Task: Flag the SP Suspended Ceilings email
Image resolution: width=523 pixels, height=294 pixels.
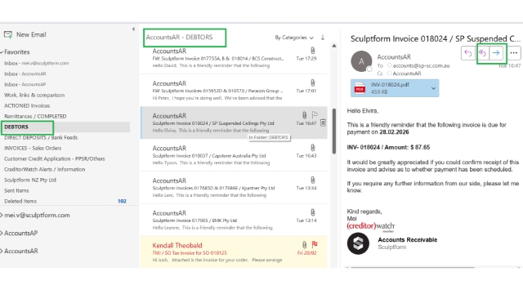Action: tap(315, 115)
